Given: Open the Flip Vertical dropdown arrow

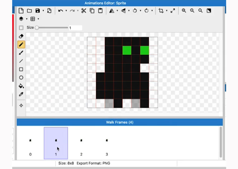Looking at the screenshot, I should tap(129, 11).
